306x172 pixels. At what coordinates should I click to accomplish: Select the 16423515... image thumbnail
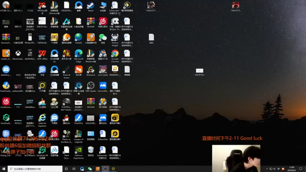tap(236, 6)
